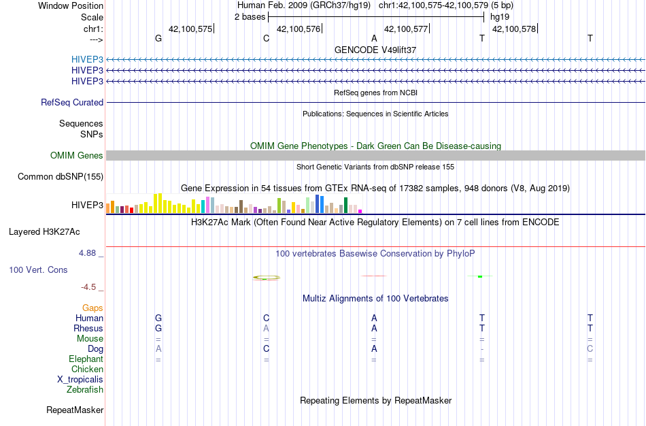
Task: Click Human base G in alignment
Action: pyautogui.click(x=158, y=318)
